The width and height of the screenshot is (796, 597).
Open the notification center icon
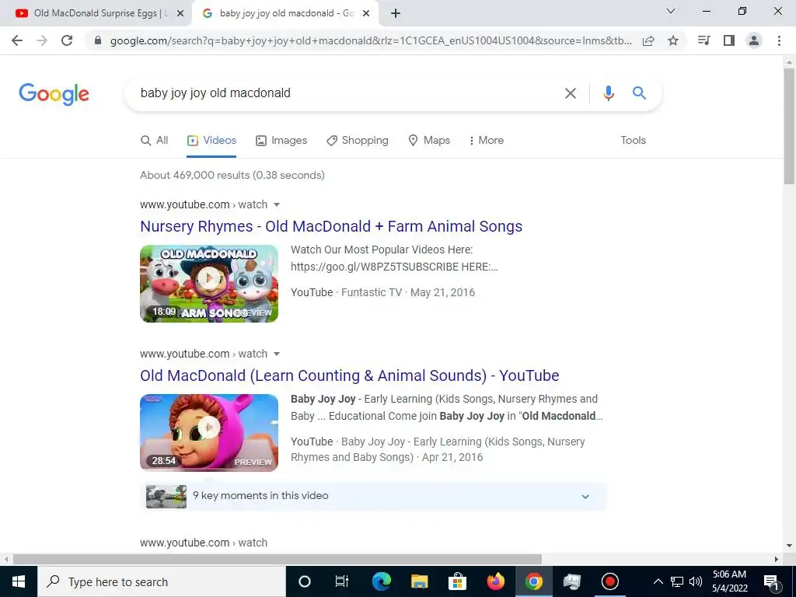click(x=771, y=581)
